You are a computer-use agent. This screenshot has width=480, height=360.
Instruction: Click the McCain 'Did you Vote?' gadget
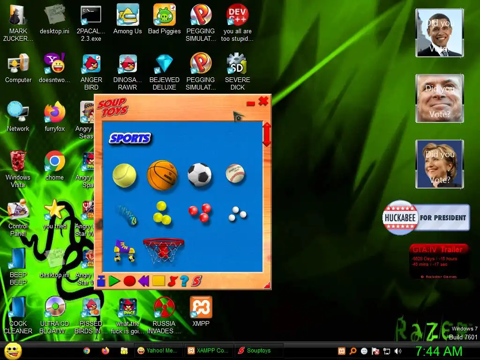(440, 98)
